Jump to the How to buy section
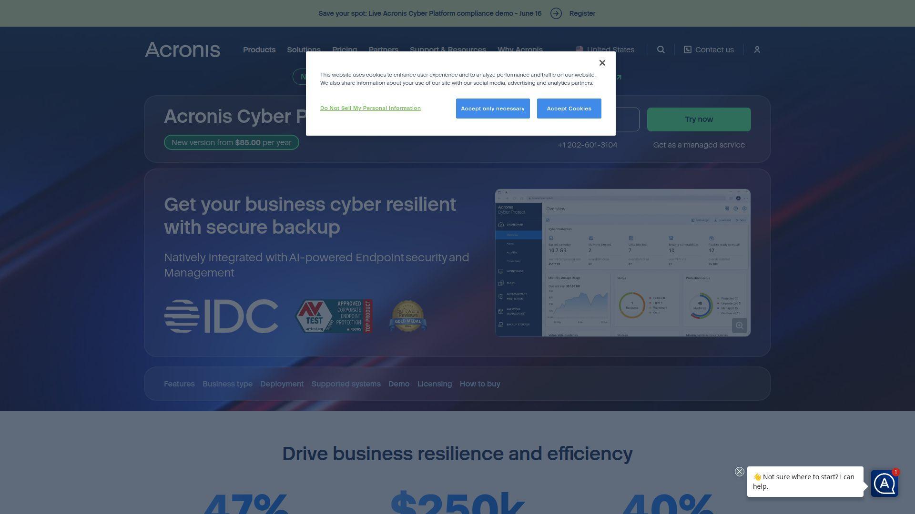The height and width of the screenshot is (514, 915). (x=480, y=384)
